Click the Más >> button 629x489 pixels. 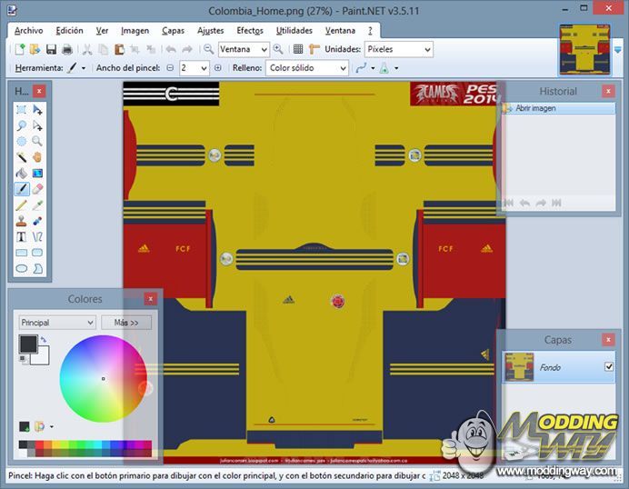tap(126, 323)
